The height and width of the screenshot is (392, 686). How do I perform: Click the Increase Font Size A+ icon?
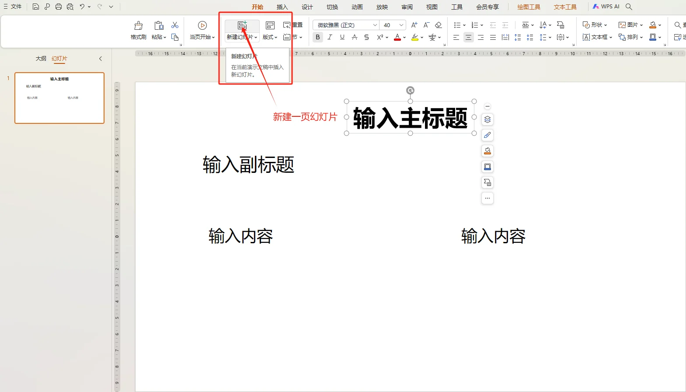[414, 25]
